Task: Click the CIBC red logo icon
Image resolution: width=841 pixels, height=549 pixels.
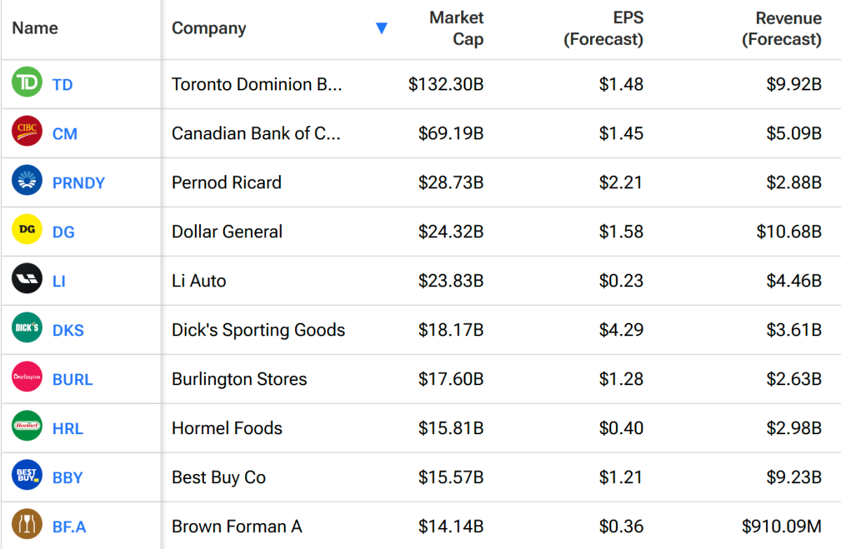Action: pyautogui.click(x=27, y=132)
